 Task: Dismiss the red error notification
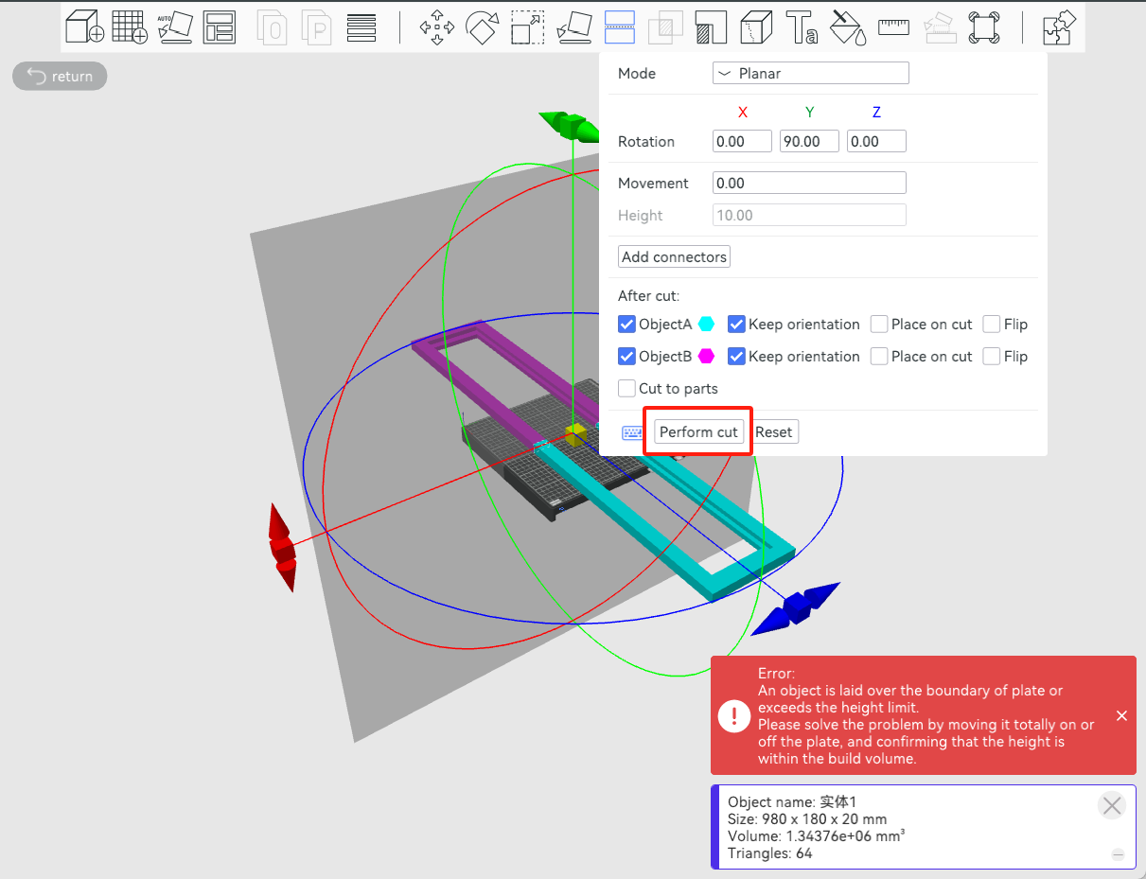coord(1121,716)
